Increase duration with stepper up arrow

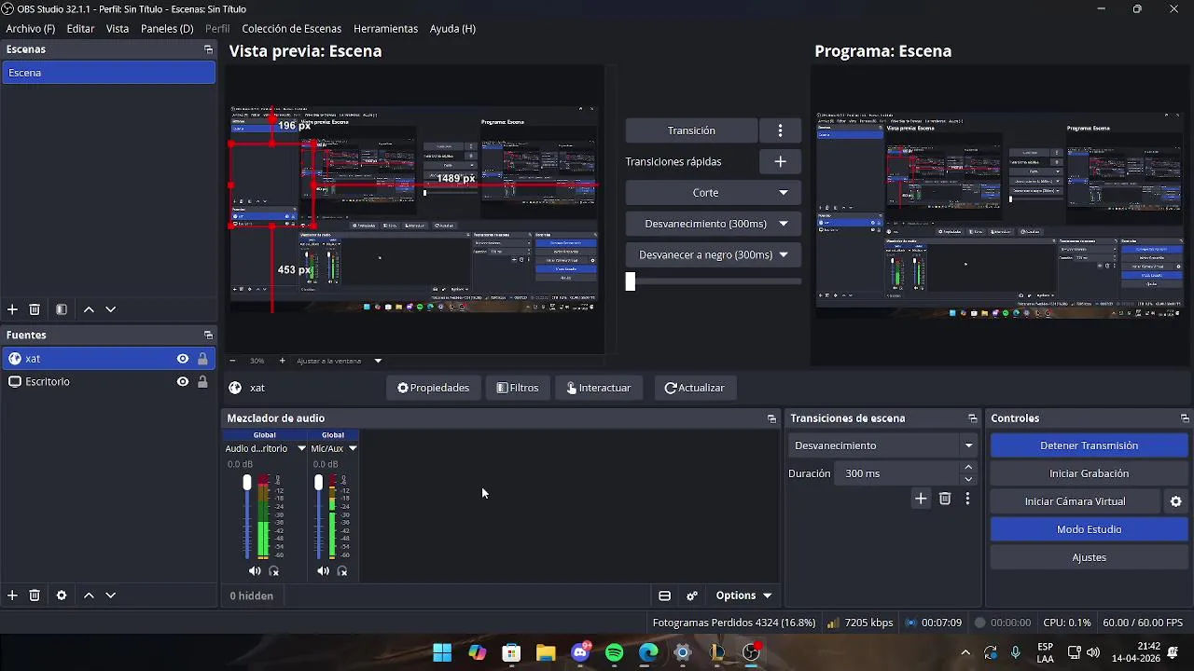coord(968,468)
